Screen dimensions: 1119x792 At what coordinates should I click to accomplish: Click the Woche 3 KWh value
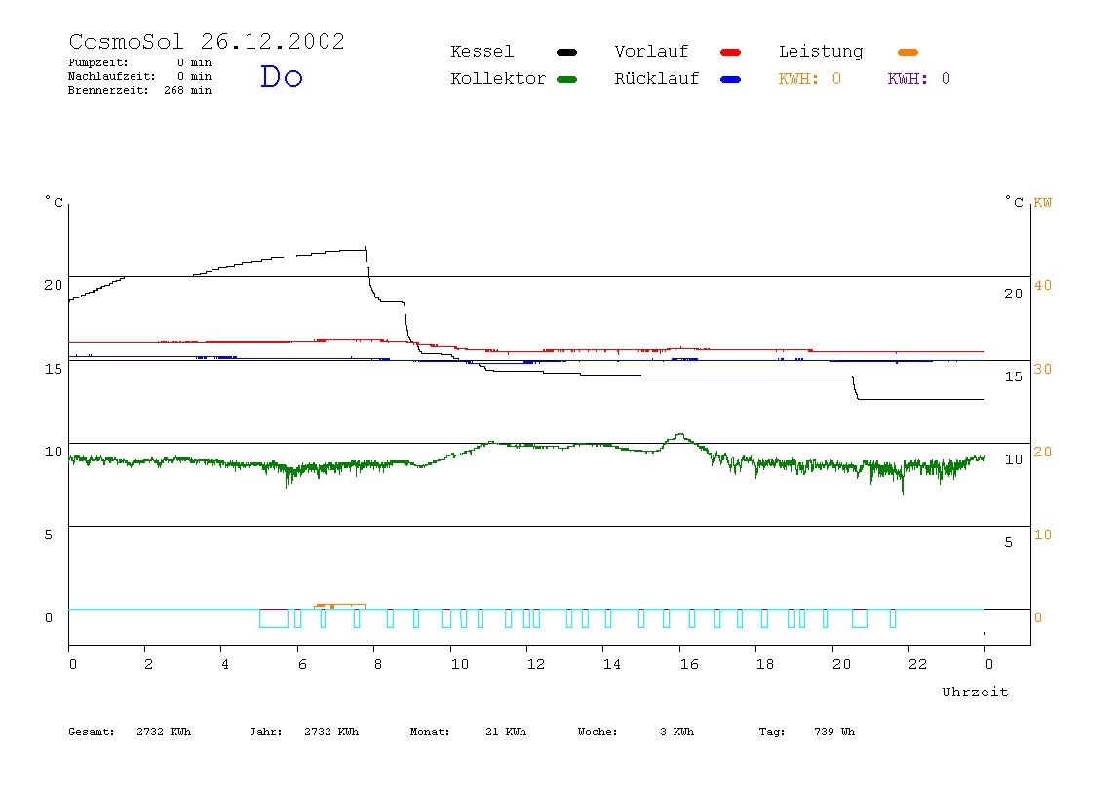click(636, 732)
